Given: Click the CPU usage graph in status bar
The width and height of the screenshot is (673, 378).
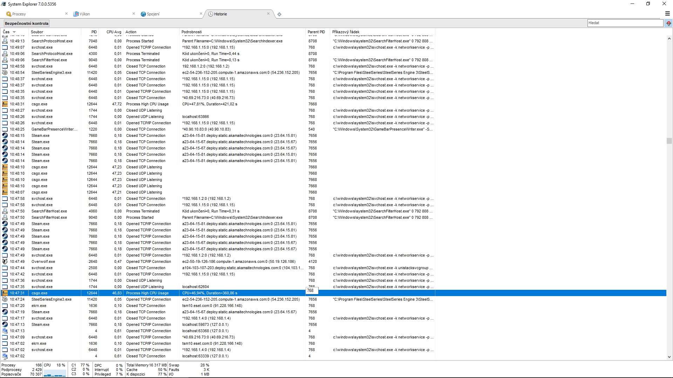Looking at the screenshot, I should point(55,374).
